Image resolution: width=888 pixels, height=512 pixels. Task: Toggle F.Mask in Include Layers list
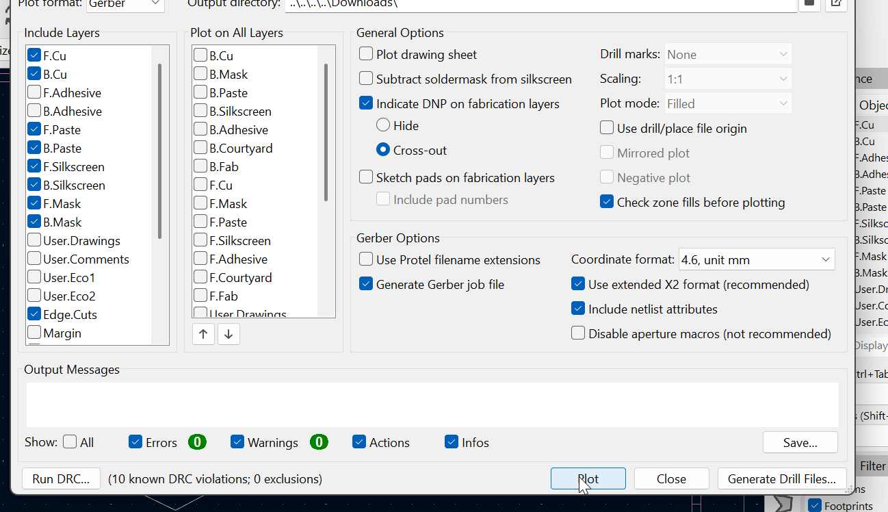pos(34,203)
